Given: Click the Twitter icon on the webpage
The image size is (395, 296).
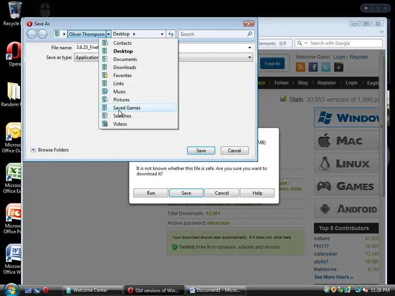Looking at the screenshot, I should tap(326, 67).
